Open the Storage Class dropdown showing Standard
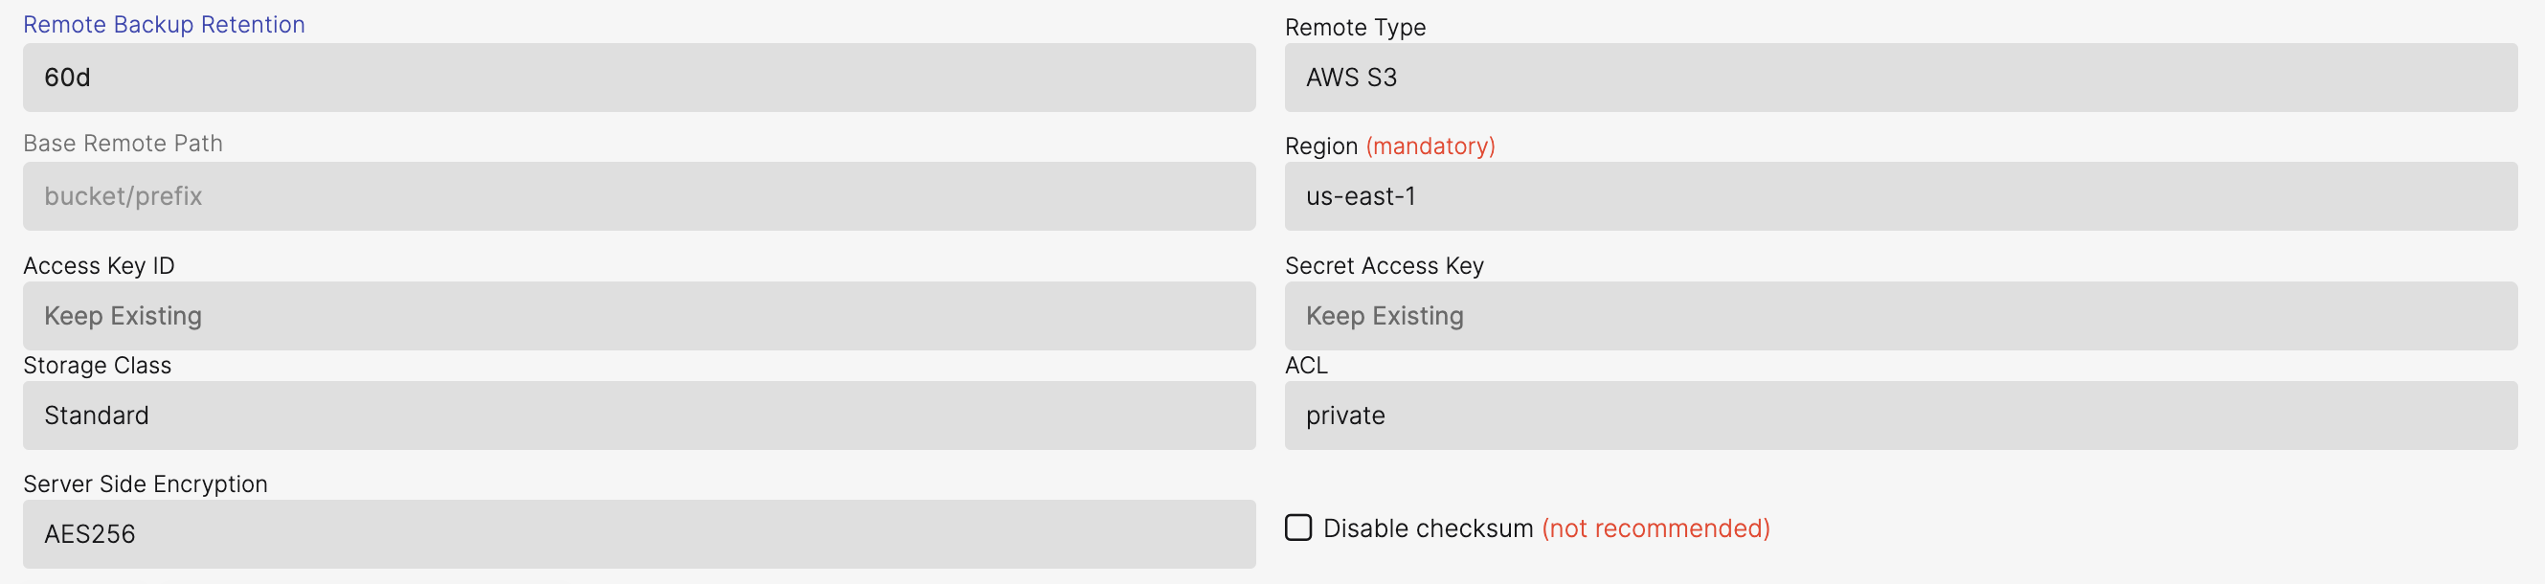The image size is (2545, 584). [639, 416]
